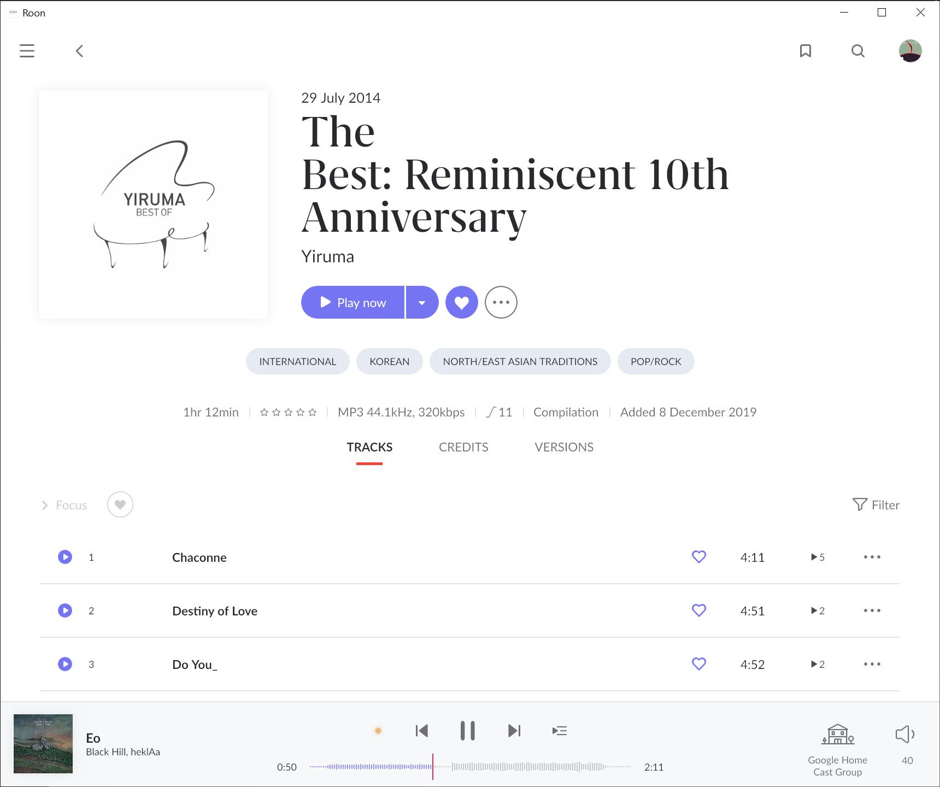Toggle the album favorite heart button
This screenshot has width=940, height=787.
pyautogui.click(x=462, y=302)
